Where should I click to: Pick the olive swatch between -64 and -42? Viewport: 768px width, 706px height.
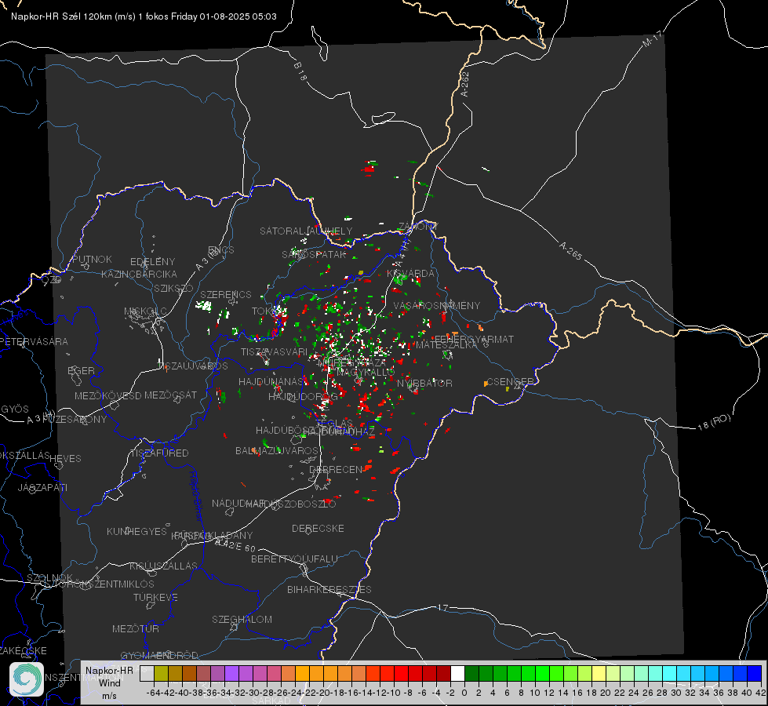point(161,674)
